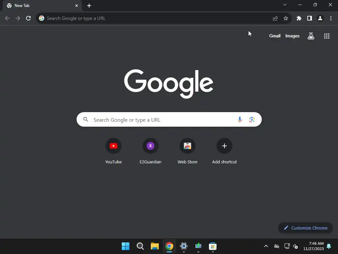Image resolution: width=338 pixels, height=254 pixels.
Task: Reload the current page
Action: pyautogui.click(x=28, y=19)
